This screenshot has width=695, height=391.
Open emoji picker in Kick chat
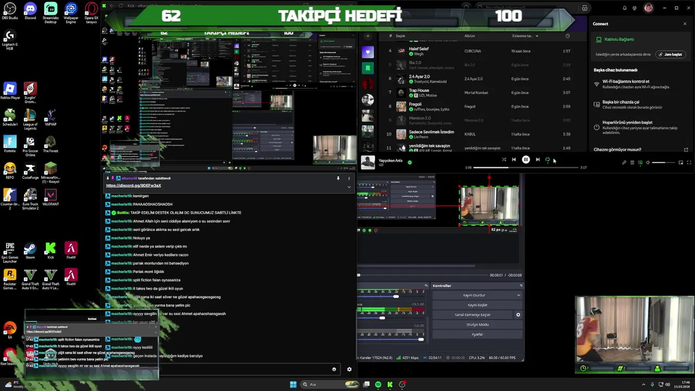(334, 369)
